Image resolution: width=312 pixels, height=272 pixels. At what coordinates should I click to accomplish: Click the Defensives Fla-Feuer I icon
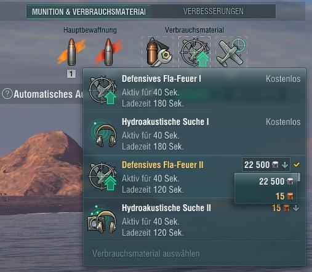pos(102,90)
